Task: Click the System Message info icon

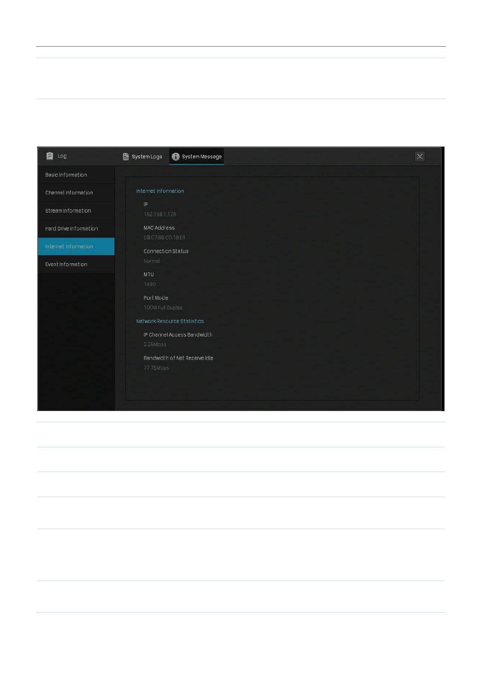Action: tap(175, 156)
